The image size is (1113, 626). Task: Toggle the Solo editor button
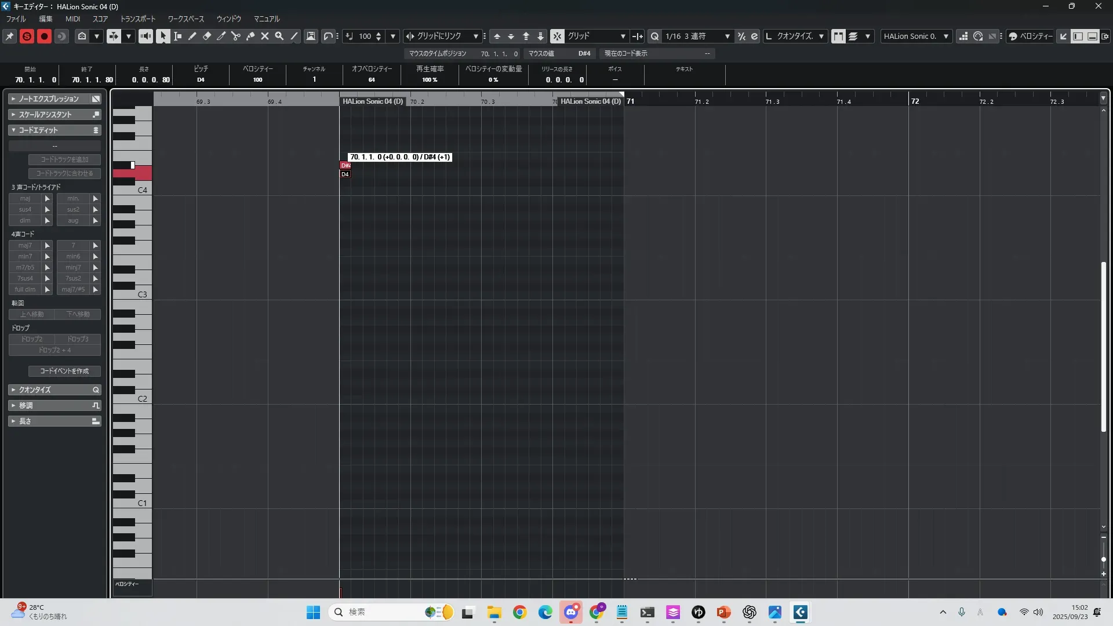click(x=27, y=36)
